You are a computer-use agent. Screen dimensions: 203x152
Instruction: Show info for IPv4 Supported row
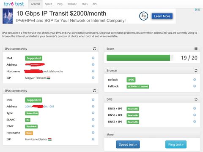pyautogui.click(x=93, y=58)
